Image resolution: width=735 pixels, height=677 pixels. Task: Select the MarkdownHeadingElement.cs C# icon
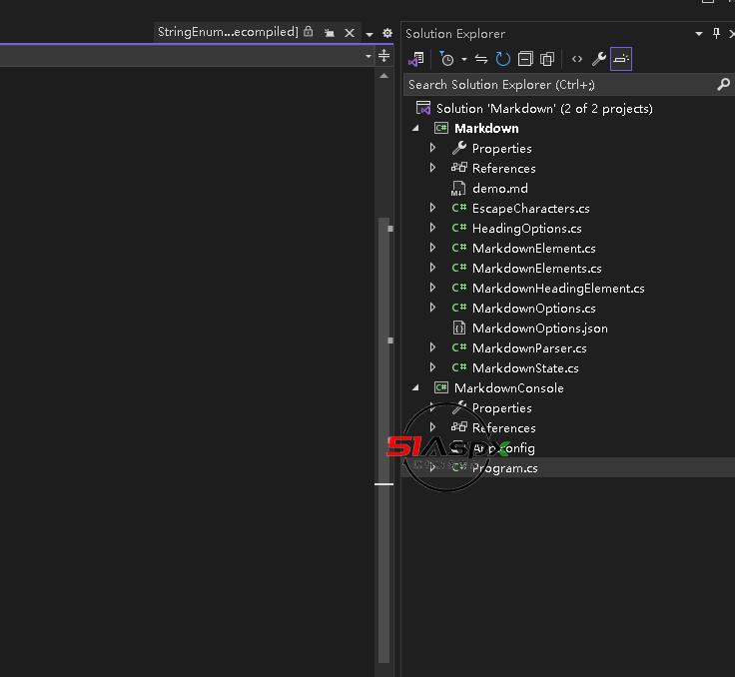click(459, 288)
